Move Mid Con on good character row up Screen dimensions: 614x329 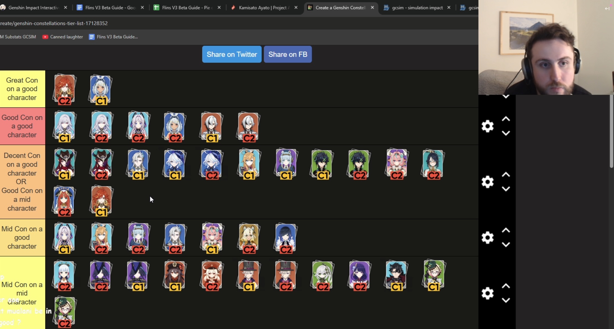pos(506,230)
